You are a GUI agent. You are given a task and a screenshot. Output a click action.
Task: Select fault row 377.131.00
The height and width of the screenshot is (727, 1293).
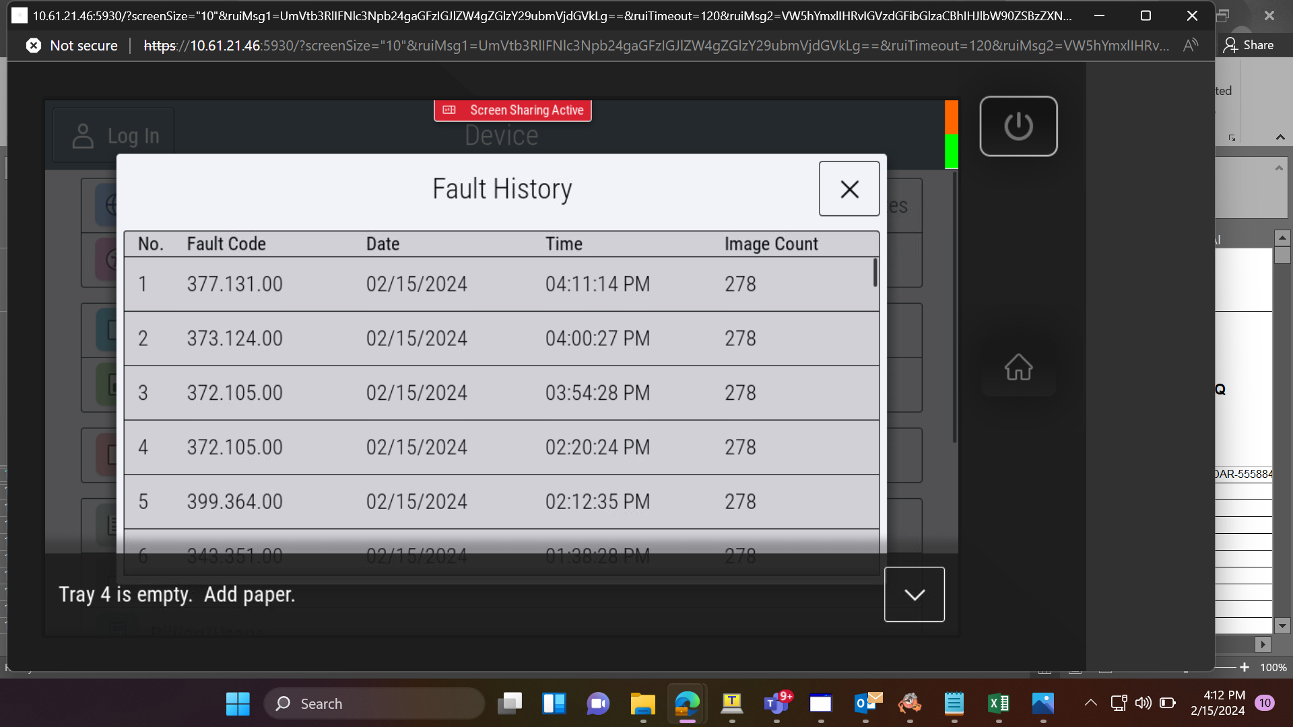click(501, 284)
